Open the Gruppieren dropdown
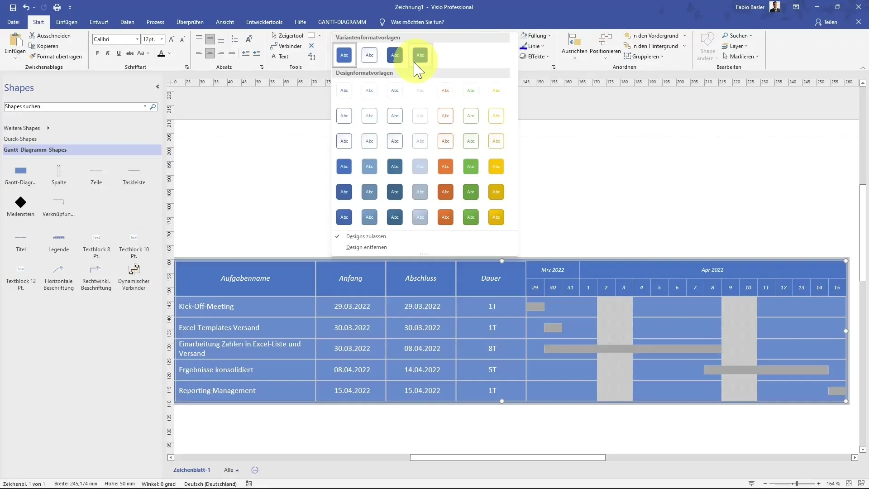Screen dimensions: 869x489 coord(644,56)
